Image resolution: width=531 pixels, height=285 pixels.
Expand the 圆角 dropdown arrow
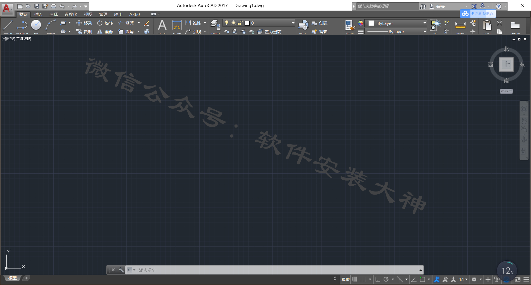click(x=139, y=32)
